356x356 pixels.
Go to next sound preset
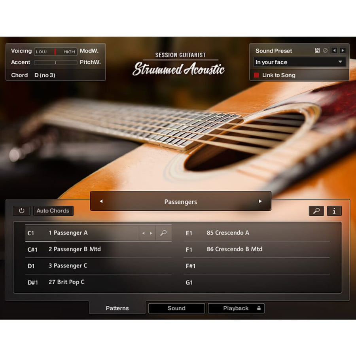(343, 50)
